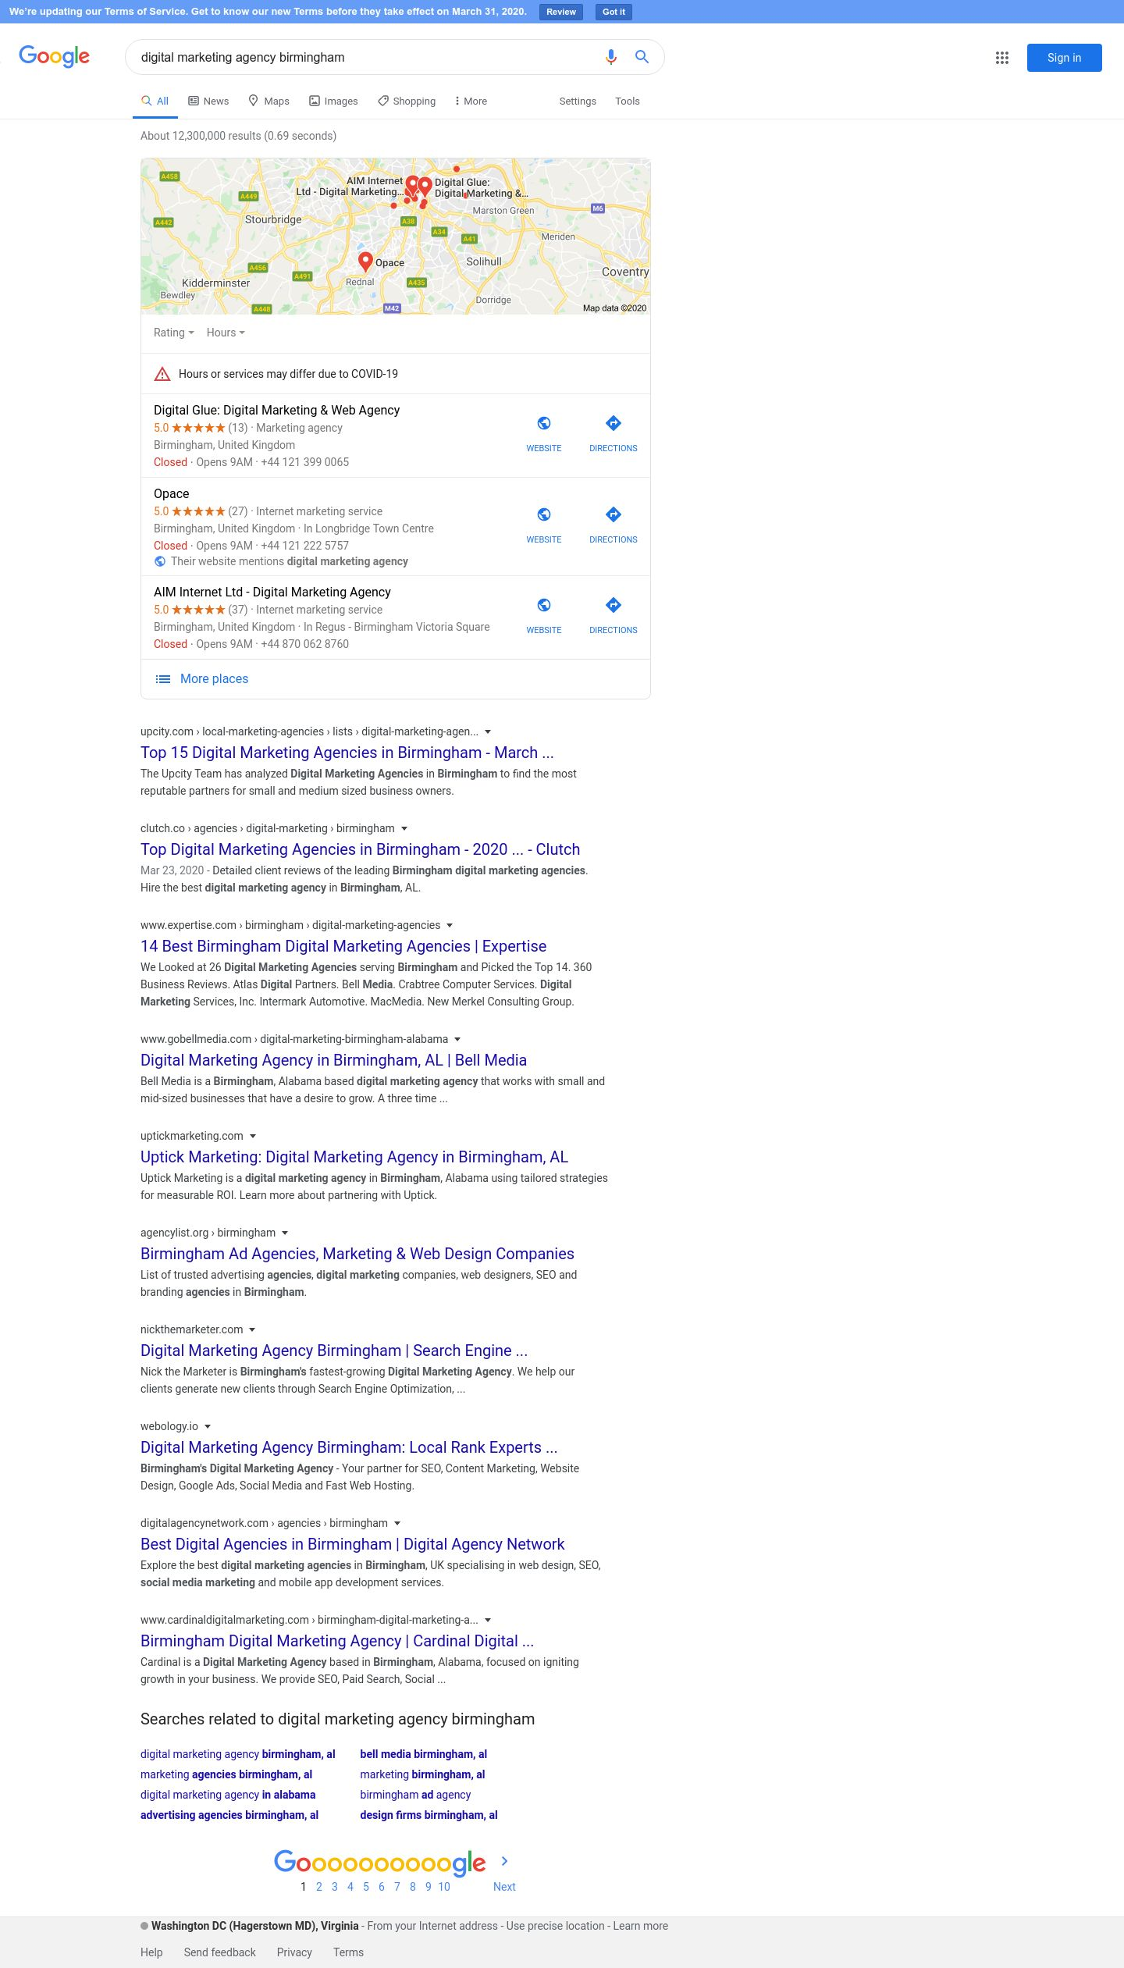Open 14 Best Birmingham Agencies Expertise result

[x=343, y=946]
